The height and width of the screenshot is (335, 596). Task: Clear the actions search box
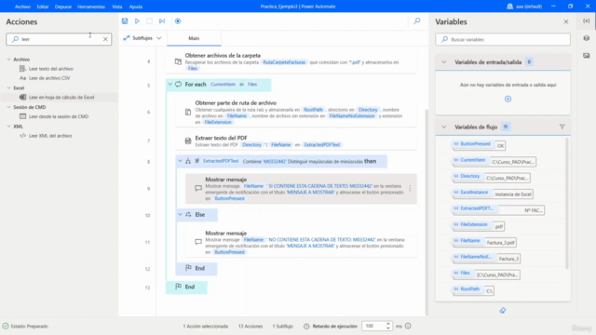click(105, 39)
